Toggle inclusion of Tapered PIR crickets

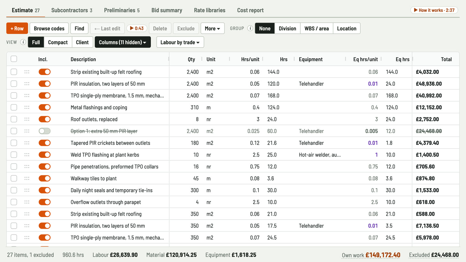[45, 143]
